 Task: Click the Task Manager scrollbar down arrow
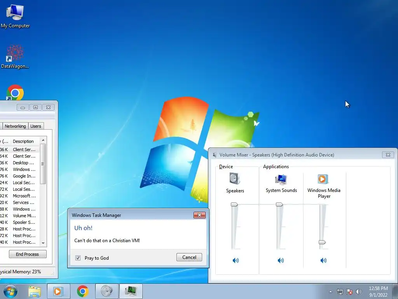[43, 243]
